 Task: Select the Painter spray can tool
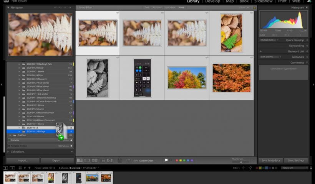[119, 160]
